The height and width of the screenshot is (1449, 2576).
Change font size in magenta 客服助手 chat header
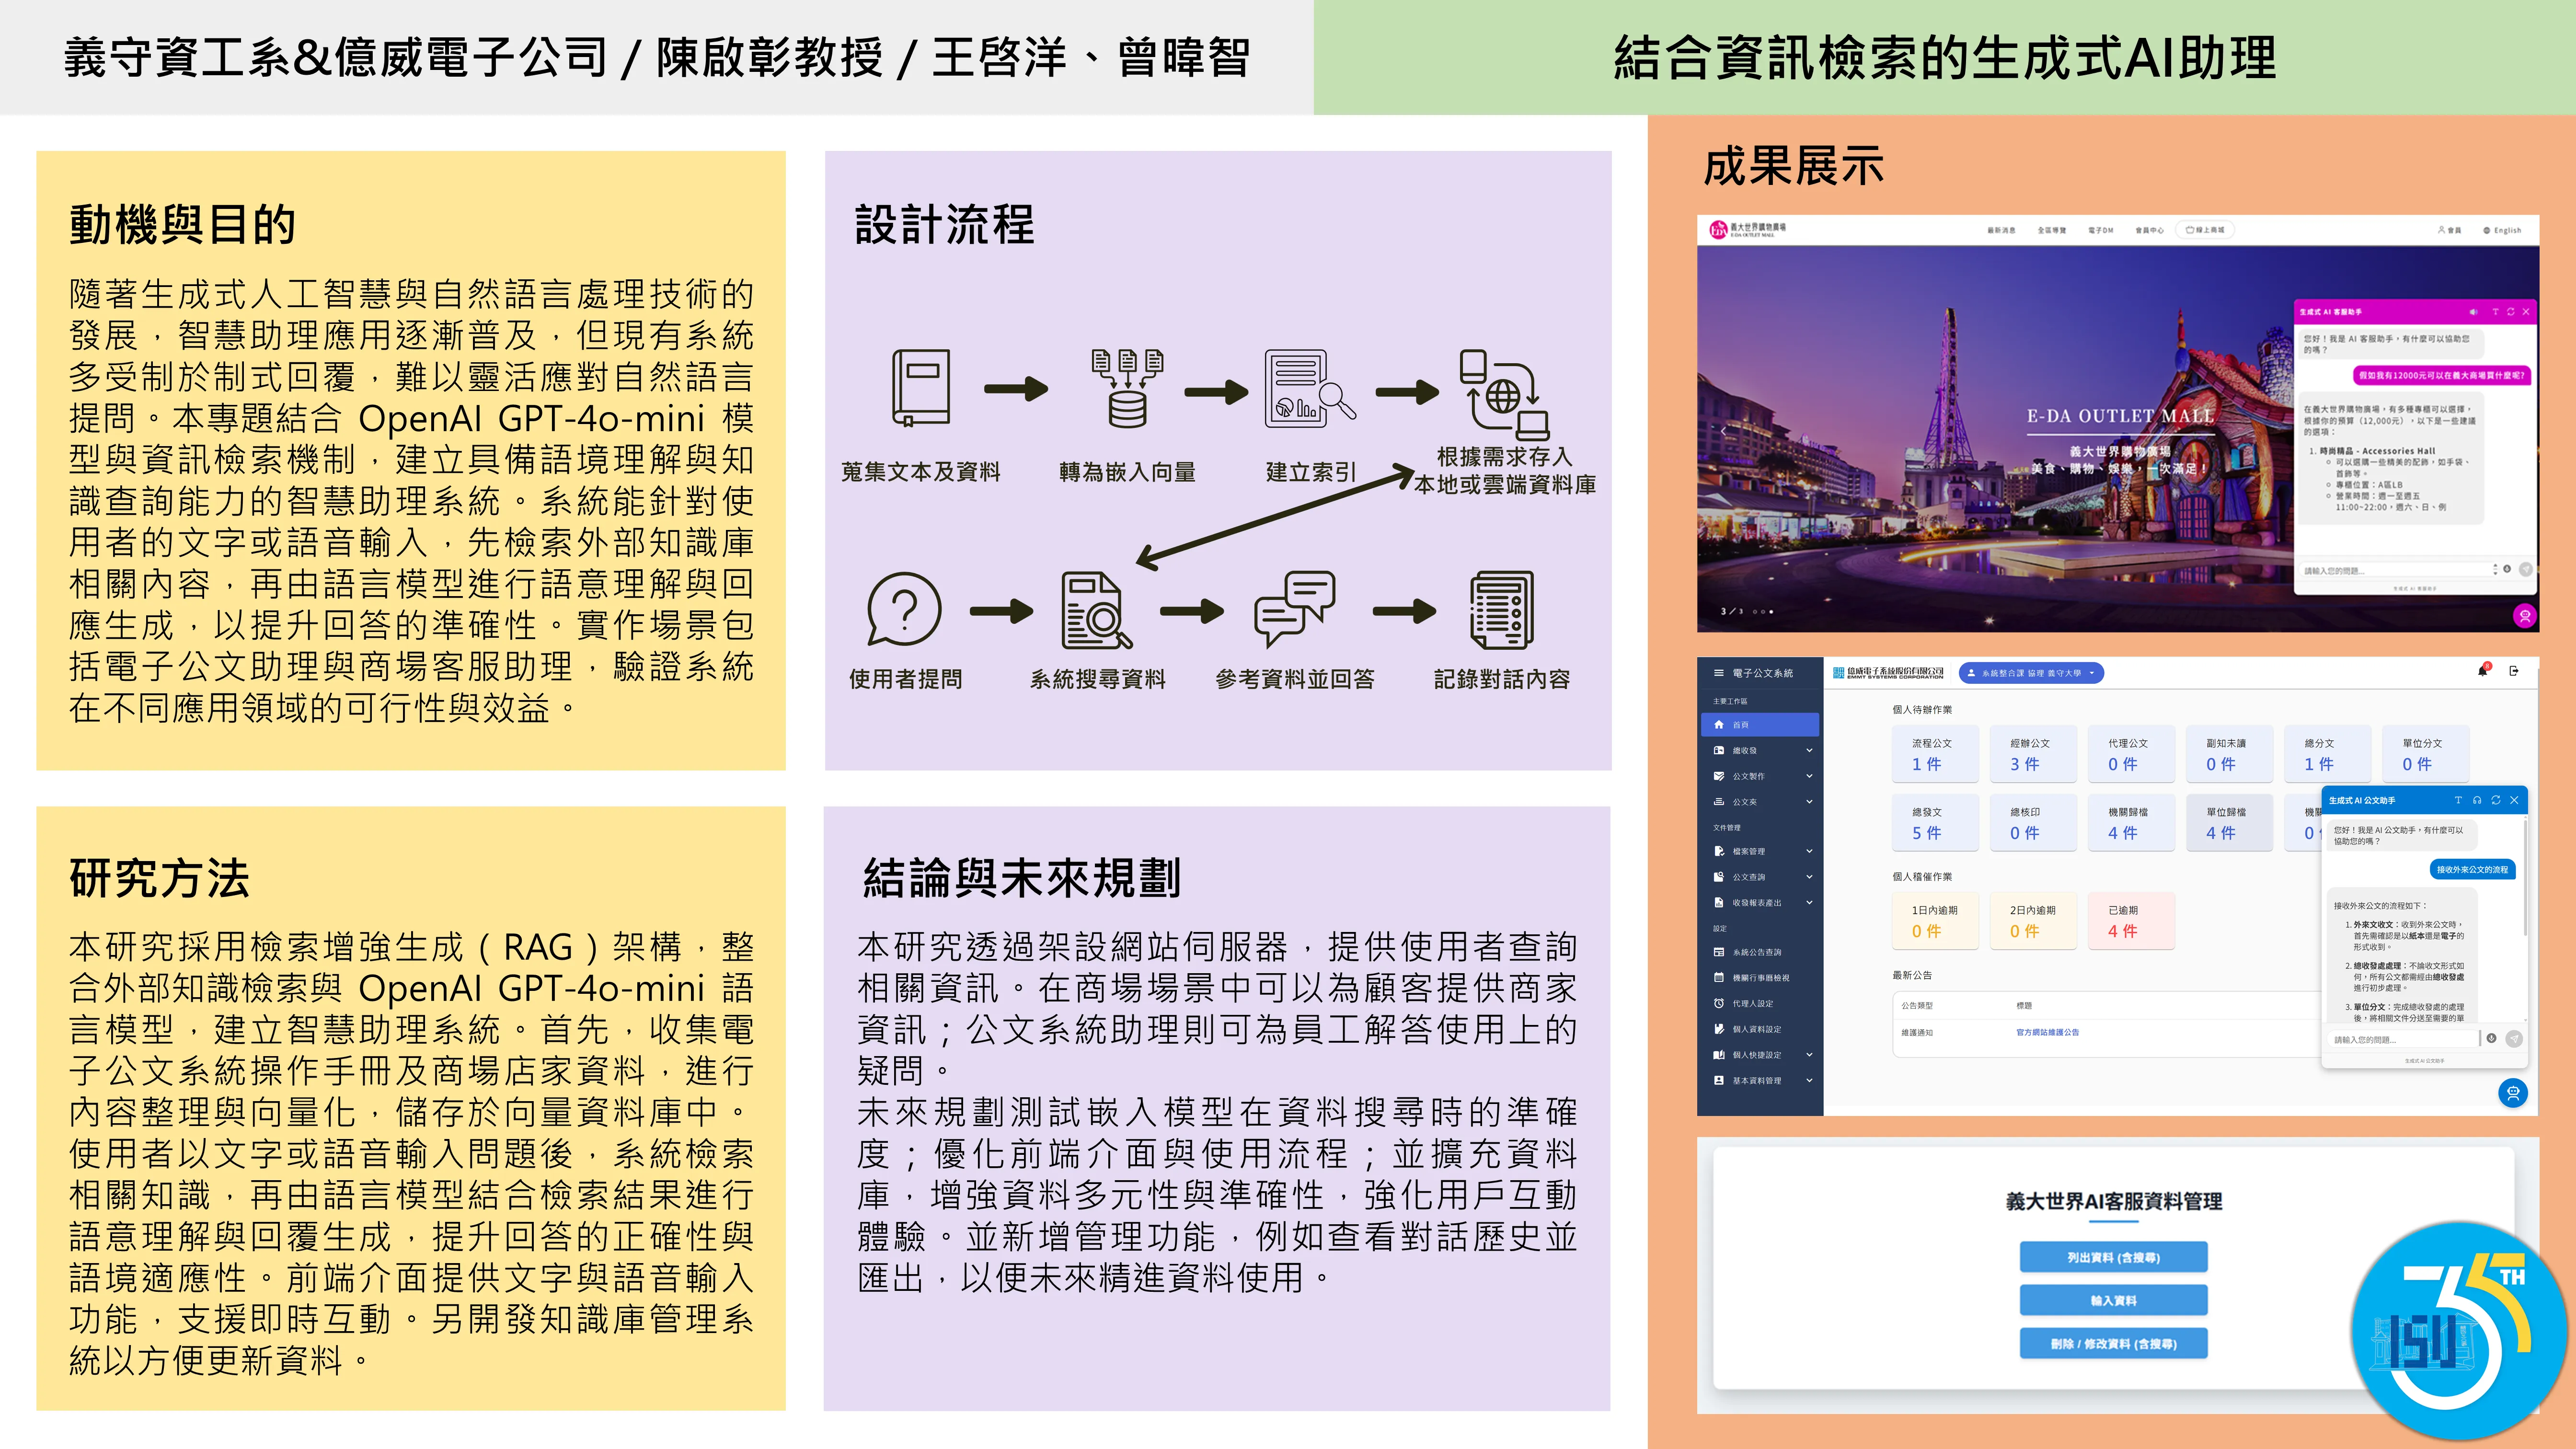(2495, 312)
